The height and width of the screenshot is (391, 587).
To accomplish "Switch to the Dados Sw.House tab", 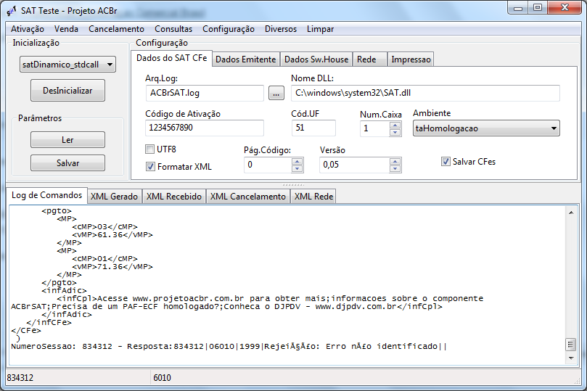I will (316, 59).
